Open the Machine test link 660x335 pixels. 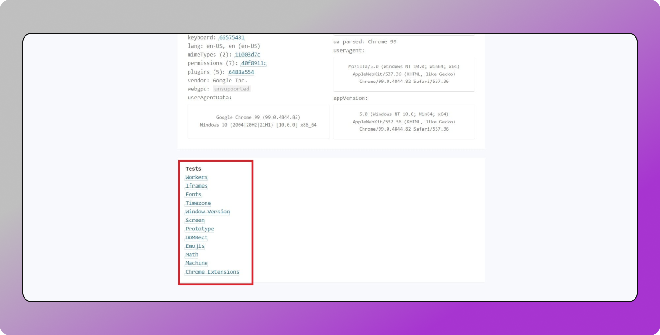(196, 263)
